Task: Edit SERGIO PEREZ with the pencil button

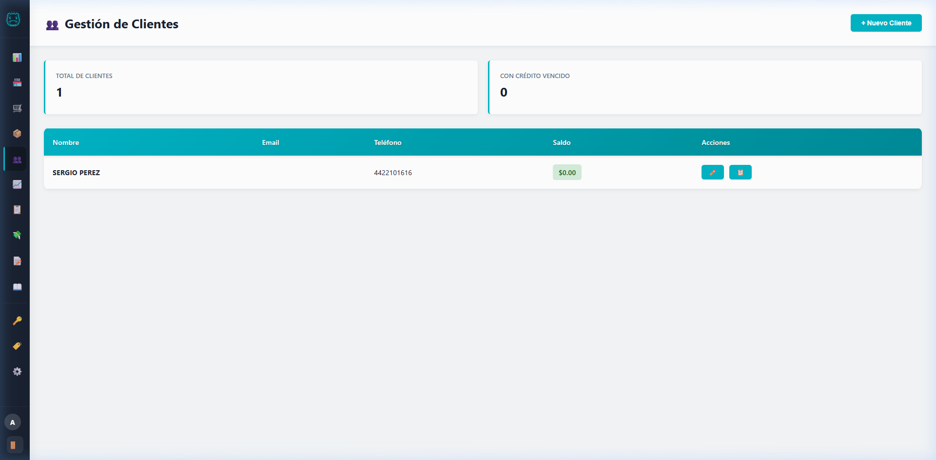Action: pyautogui.click(x=713, y=172)
